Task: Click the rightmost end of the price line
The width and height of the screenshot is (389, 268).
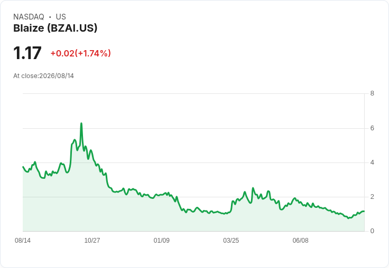Action: pos(364,211)
